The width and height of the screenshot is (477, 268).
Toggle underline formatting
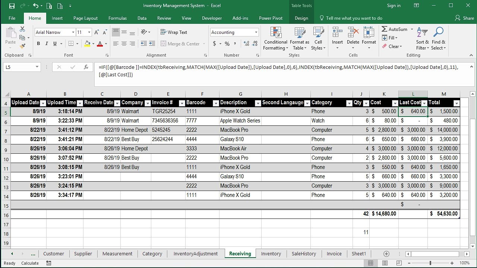(55, 44)
